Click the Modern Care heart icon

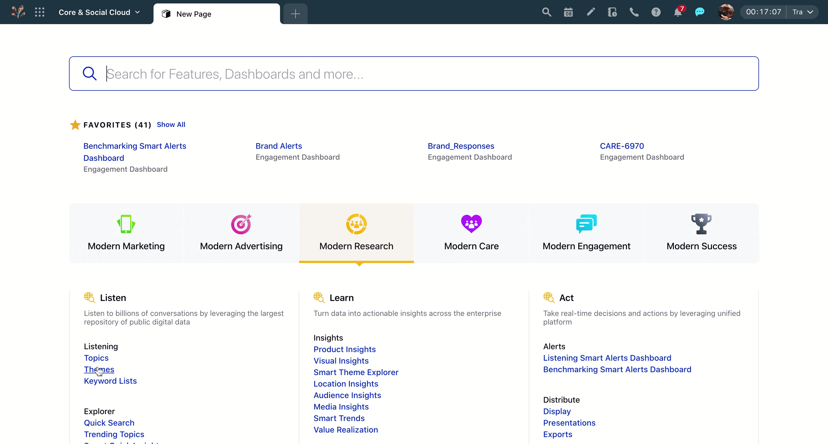coord(471,224)
